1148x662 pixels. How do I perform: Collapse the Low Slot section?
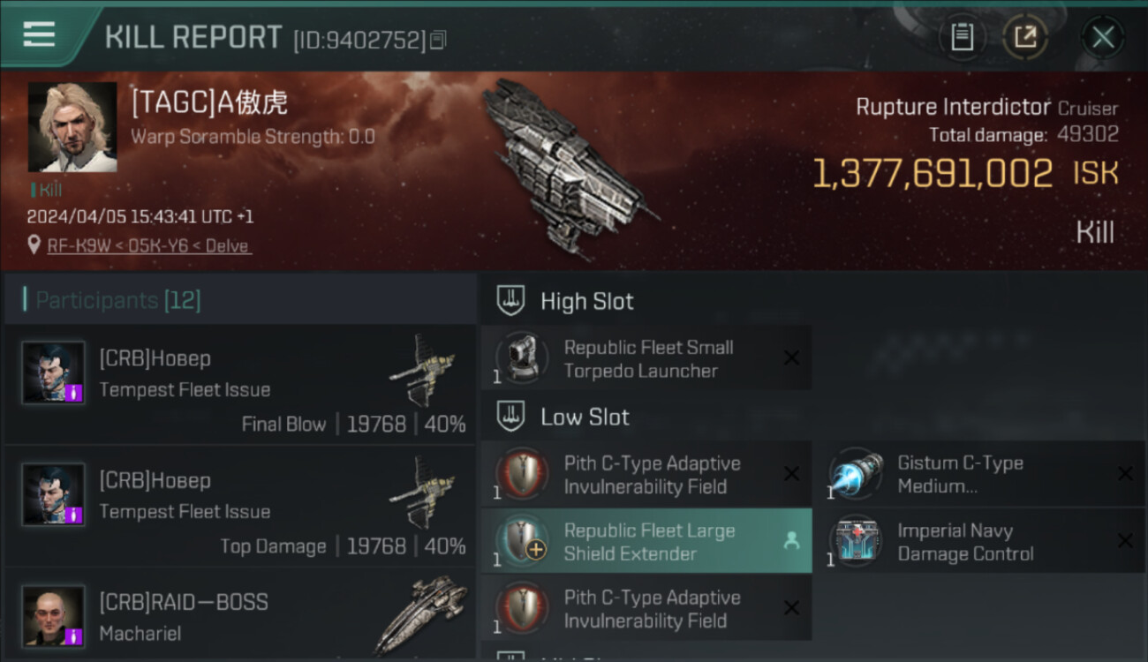511,417
